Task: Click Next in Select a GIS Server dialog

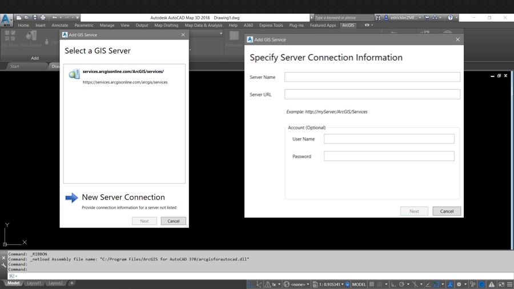Action: click(144, 221)
